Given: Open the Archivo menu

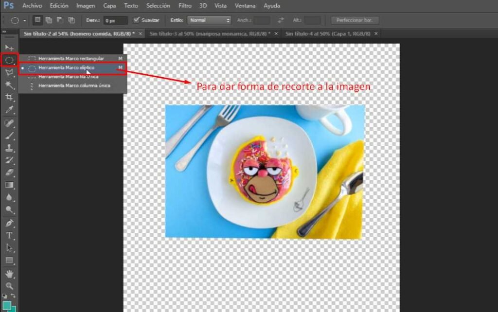Looking at the screenshot, I should pos(32,6).
